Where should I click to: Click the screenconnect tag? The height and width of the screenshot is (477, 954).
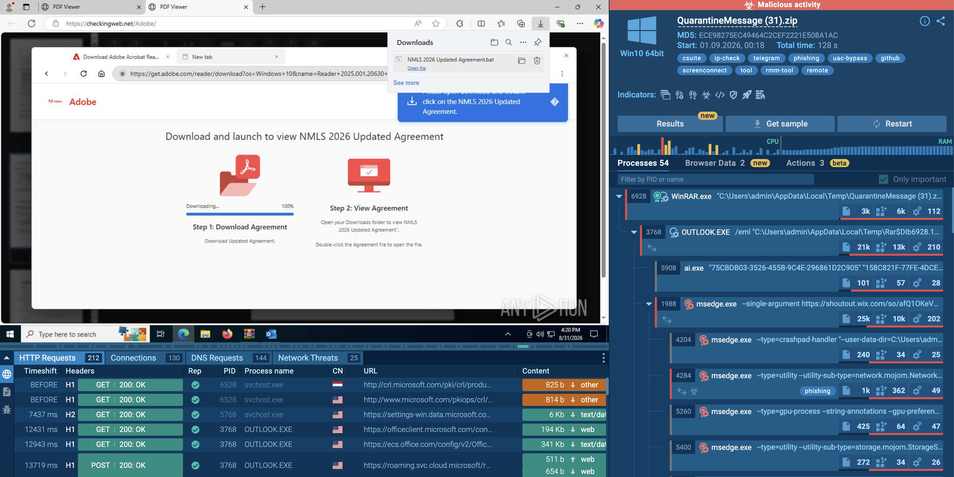pos(704,70)
